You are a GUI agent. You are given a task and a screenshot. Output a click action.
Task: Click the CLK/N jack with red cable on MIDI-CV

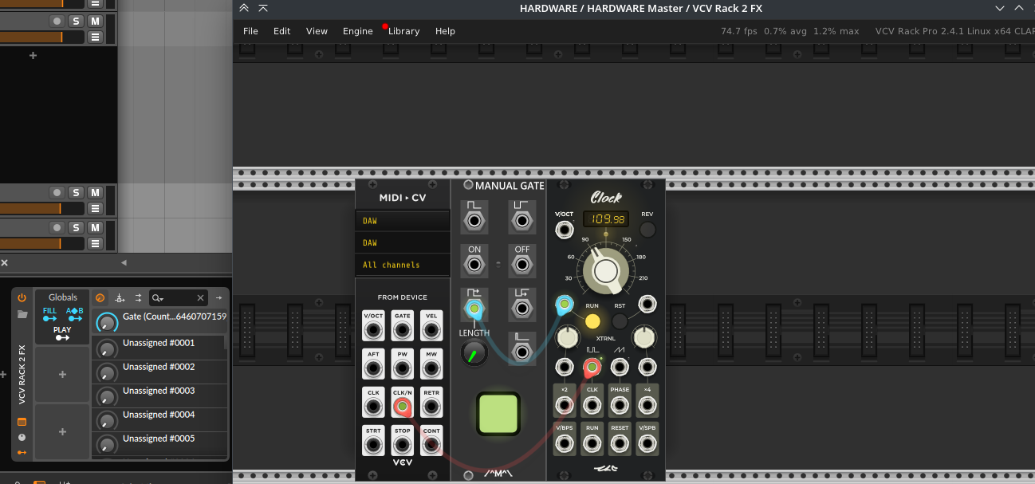[403, 407]
